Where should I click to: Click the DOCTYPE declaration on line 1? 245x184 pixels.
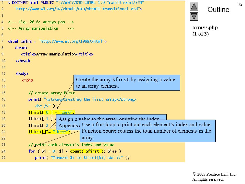point(76,3)
